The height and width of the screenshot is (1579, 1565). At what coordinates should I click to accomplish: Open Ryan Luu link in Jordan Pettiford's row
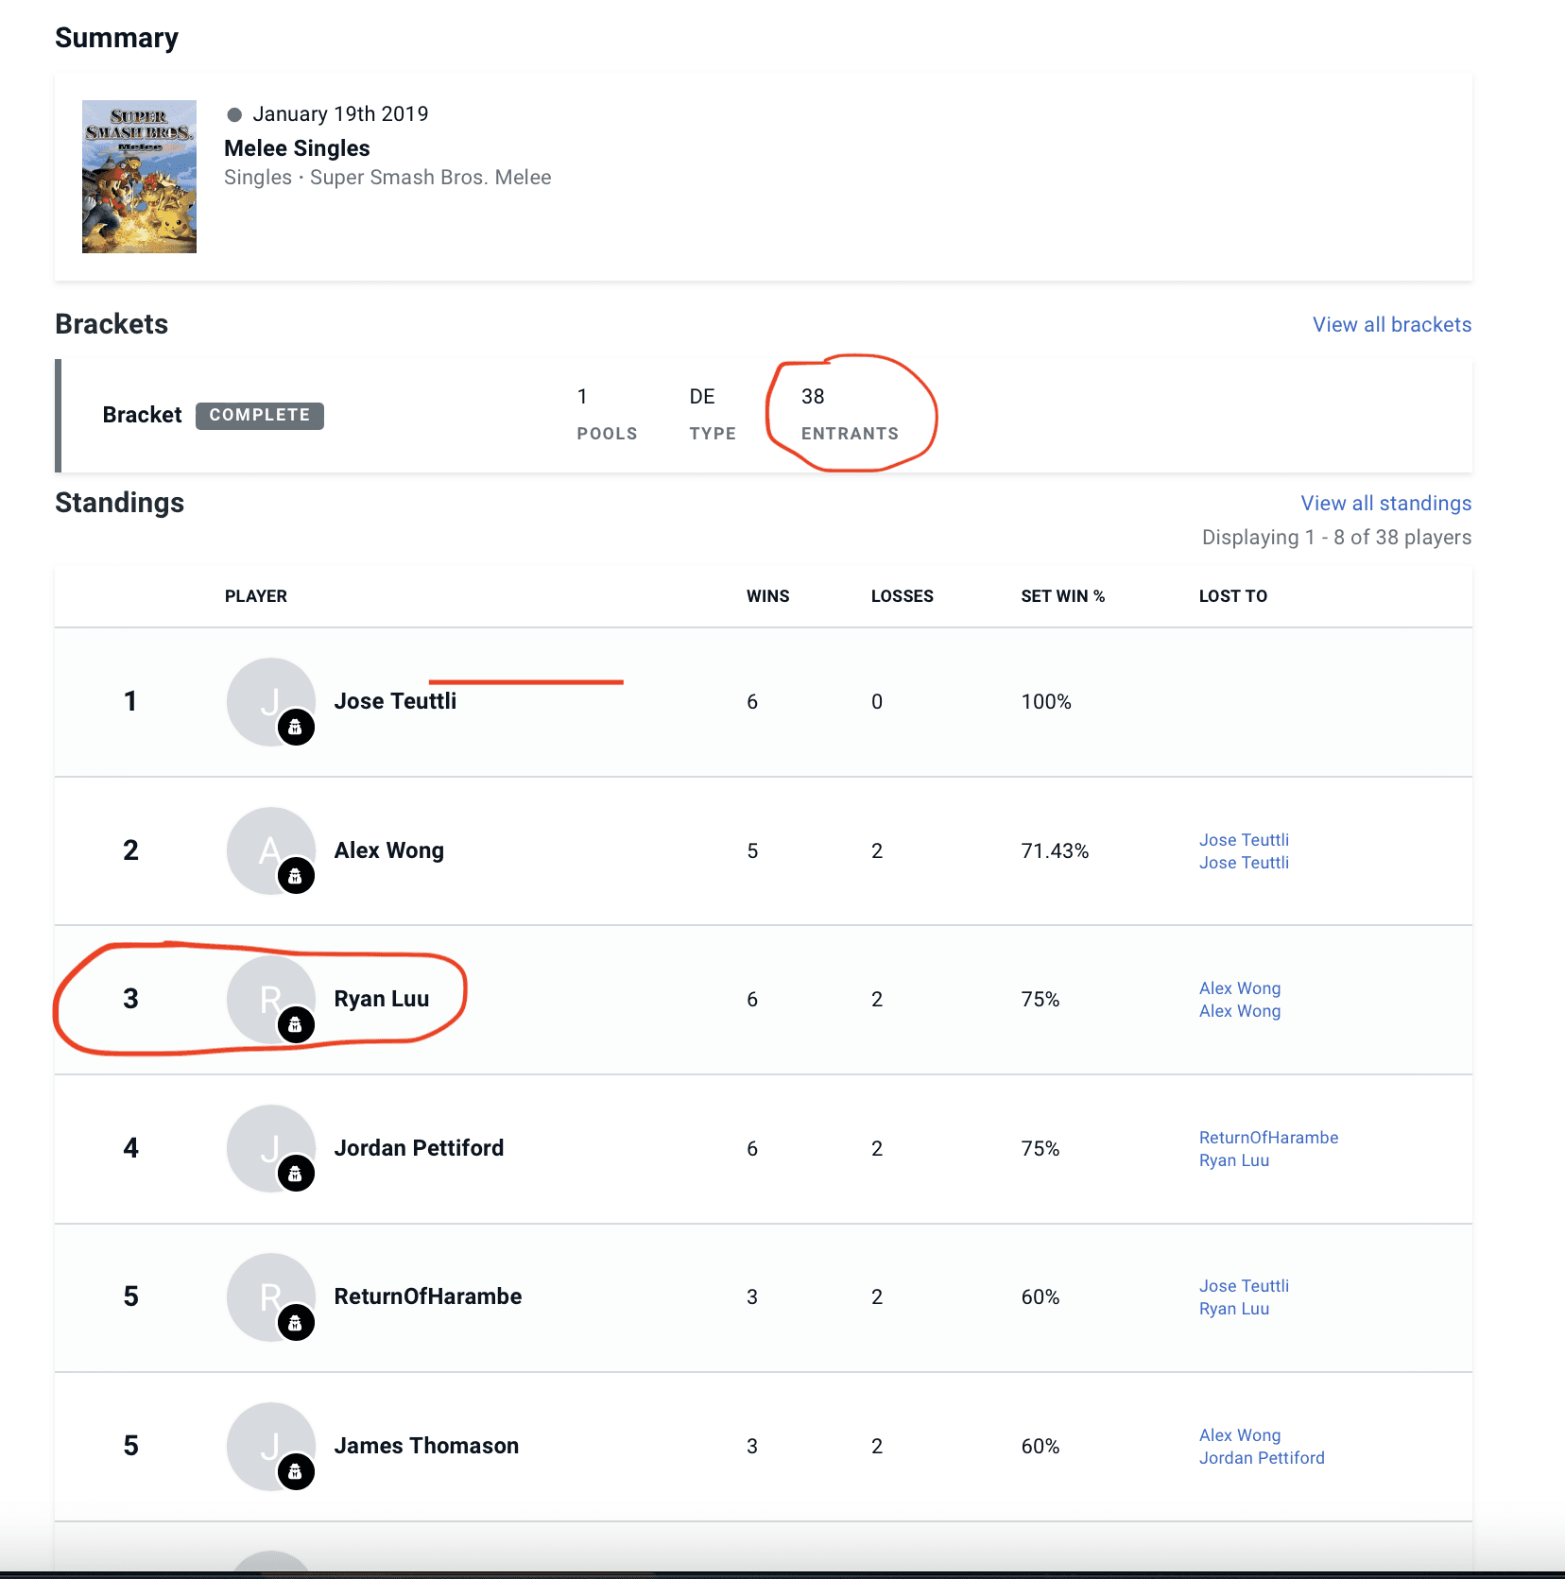(x=1234, y=1160)
